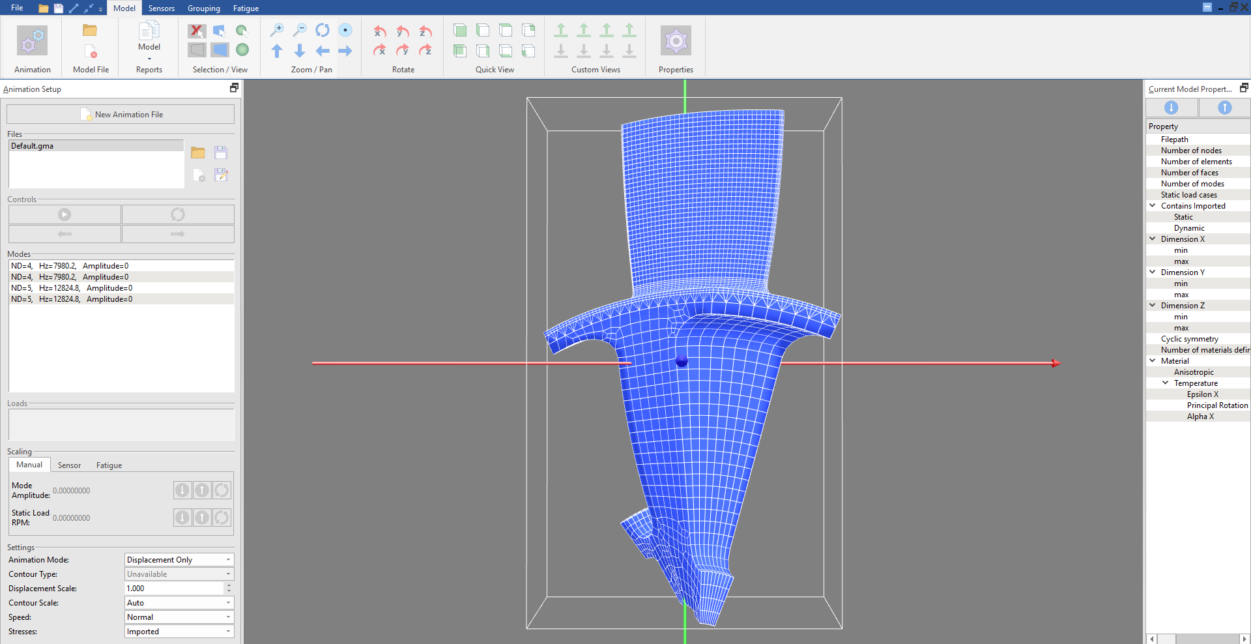Image resolution: width=1251 pixels, height=644 pixels.
Task: Click the loop animation button in Controls
Action: 178,214
